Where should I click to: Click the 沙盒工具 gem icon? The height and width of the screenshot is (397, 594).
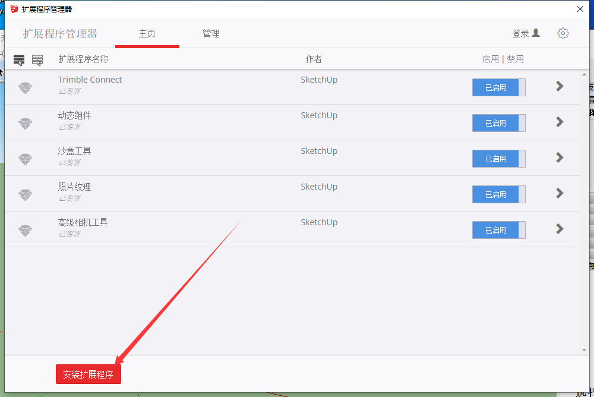26,159
